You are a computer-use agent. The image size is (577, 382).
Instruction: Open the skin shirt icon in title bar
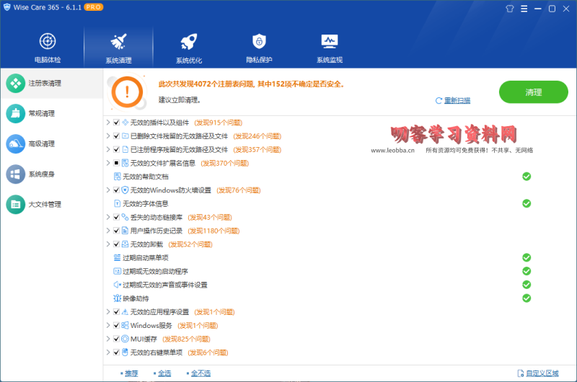(510, 9)
